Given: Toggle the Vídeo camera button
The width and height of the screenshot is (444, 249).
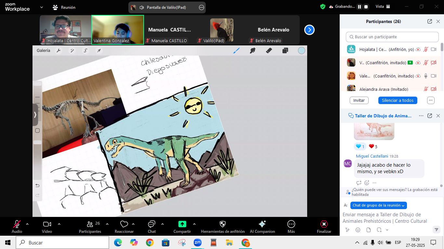Looking at the screenshot, I should [x=47, y=226].
